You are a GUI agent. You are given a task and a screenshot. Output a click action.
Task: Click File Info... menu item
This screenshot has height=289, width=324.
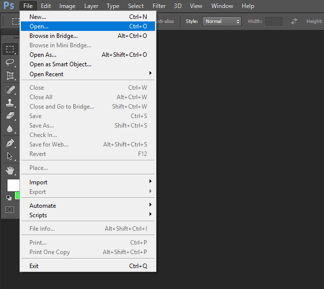pyautogui.click(x=88, y=229)
